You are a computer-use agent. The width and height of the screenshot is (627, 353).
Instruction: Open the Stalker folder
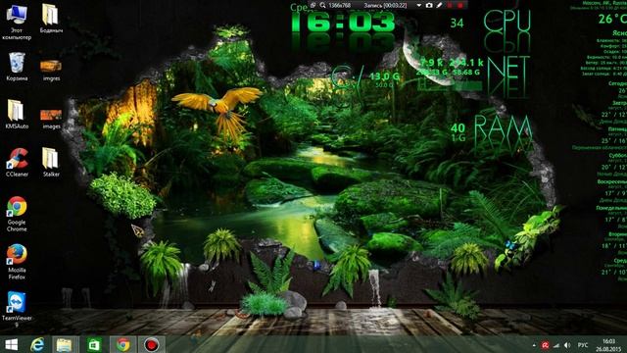coord(51,163)
